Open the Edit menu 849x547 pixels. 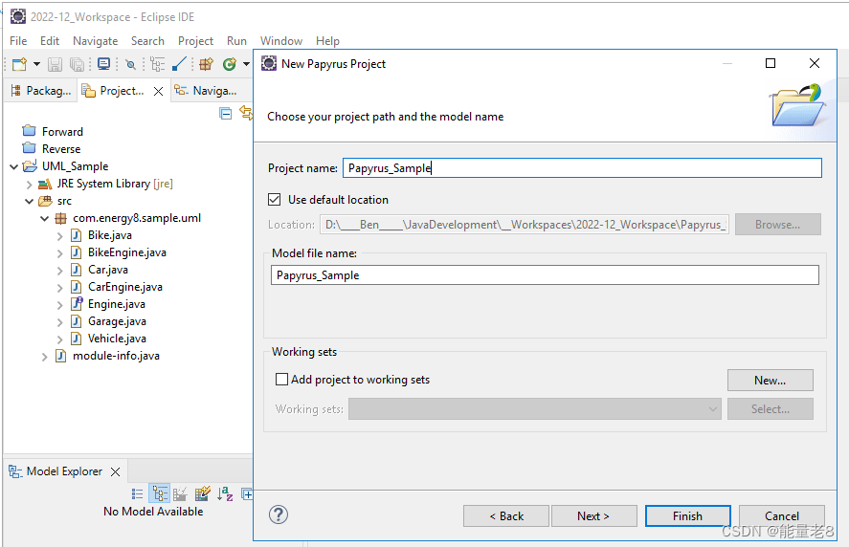click(49, 41)
